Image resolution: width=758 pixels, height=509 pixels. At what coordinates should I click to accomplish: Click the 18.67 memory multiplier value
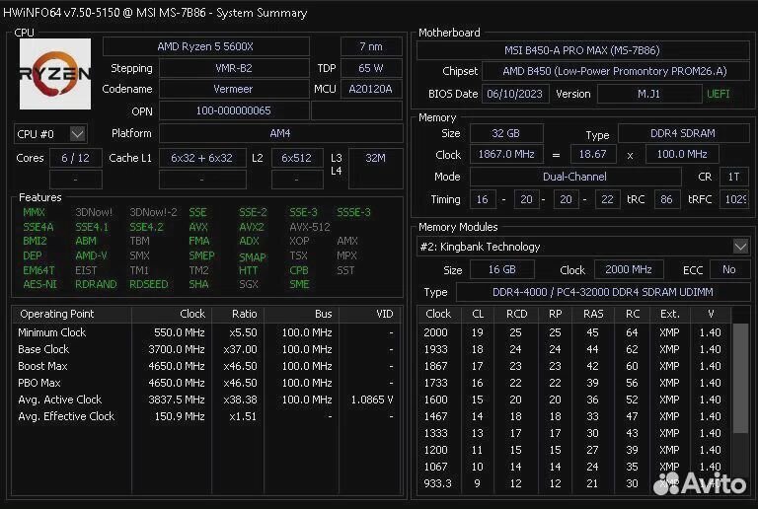pyautogui.click(x=593, y=155)
